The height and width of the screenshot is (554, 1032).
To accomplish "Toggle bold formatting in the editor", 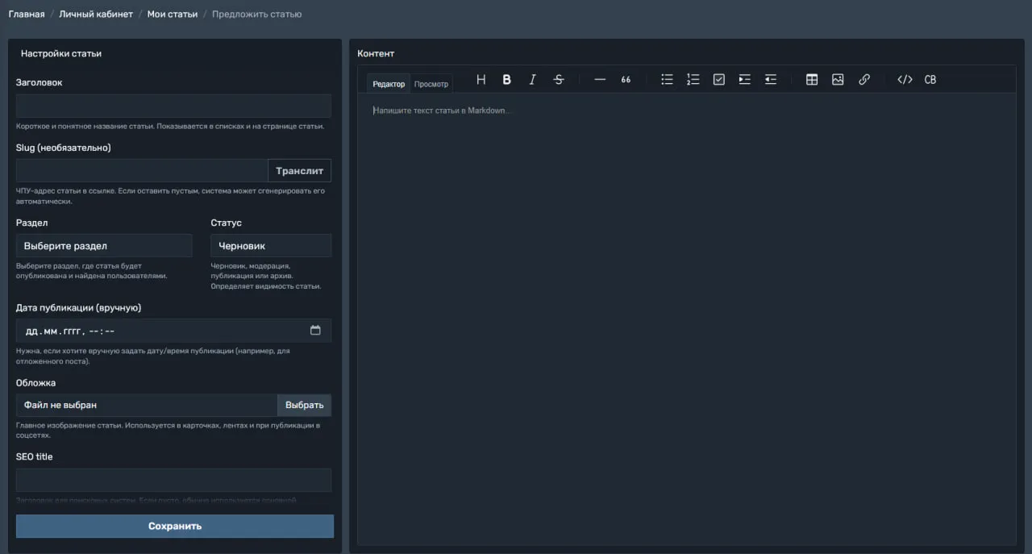I will [507, 80].
